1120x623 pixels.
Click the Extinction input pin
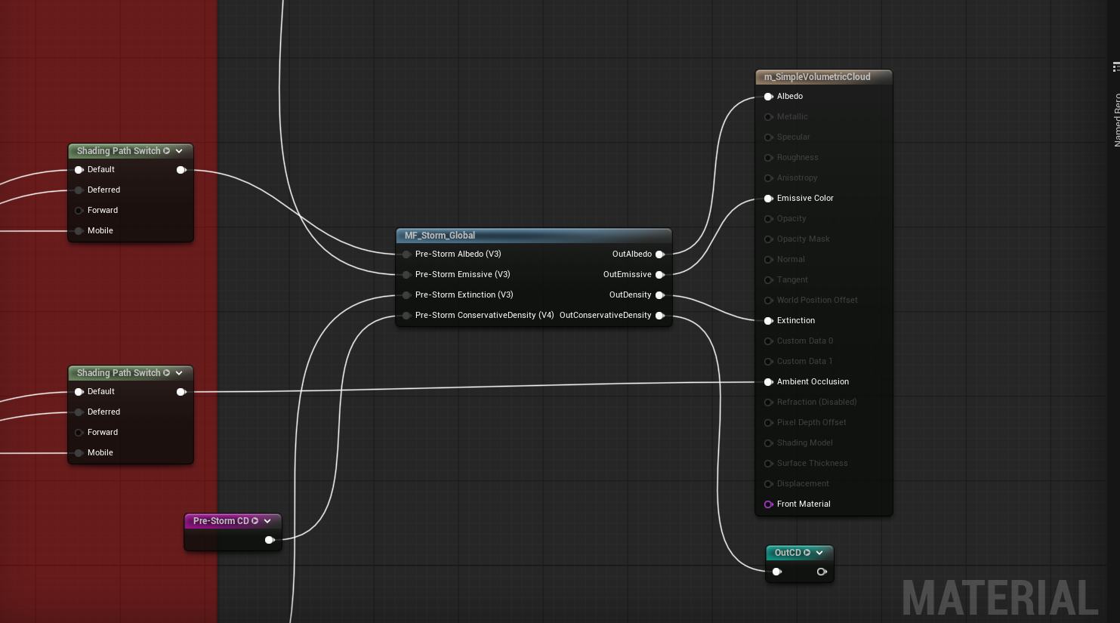pyautogui.click(x=768, y=321)
